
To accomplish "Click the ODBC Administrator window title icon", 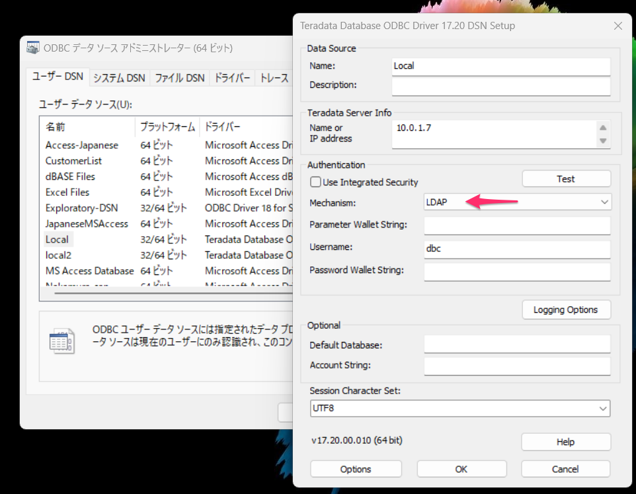I will coord(33,48).
